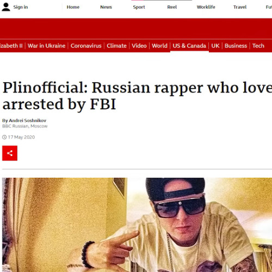Open the Coronavirus topic tab
Screen dimensions: 272x272
coord(86,46)
